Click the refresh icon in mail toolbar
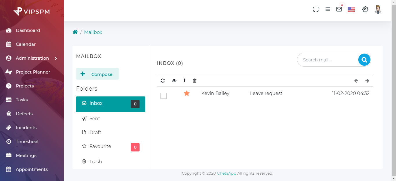The height and width of the screenshot is (181, 396). [x=162, y=81]
